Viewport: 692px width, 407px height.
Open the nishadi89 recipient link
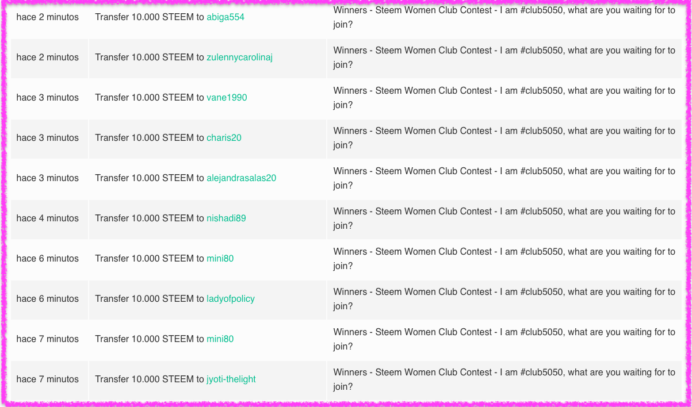226,218
